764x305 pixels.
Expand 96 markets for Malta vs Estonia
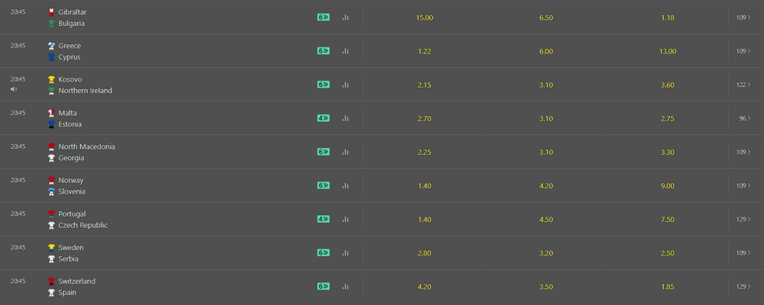pyautogui.click(x=745, y=118)
